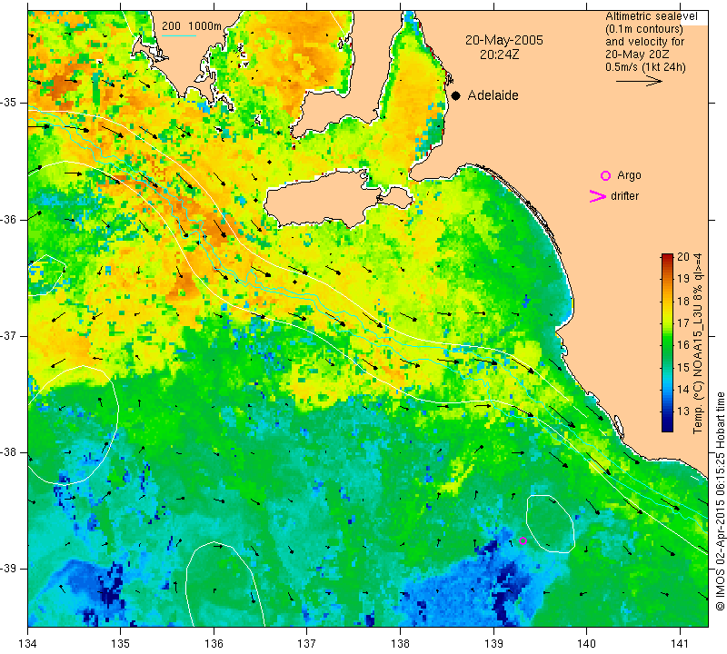Click the longitude label '136'
Image resolution: width=727 pixels, height=654 pixels.
[x=214, y=644]
